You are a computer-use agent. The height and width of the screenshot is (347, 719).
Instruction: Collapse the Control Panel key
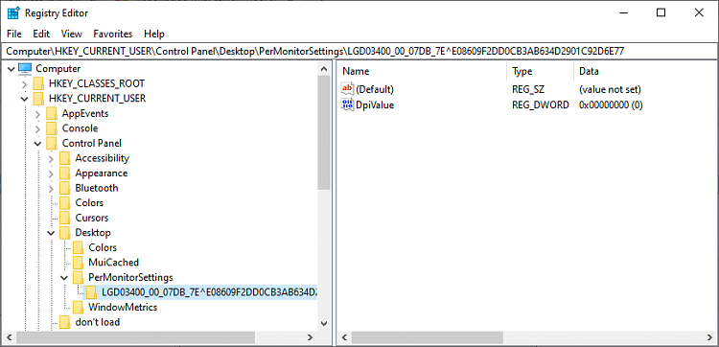(x=38, y=144)
